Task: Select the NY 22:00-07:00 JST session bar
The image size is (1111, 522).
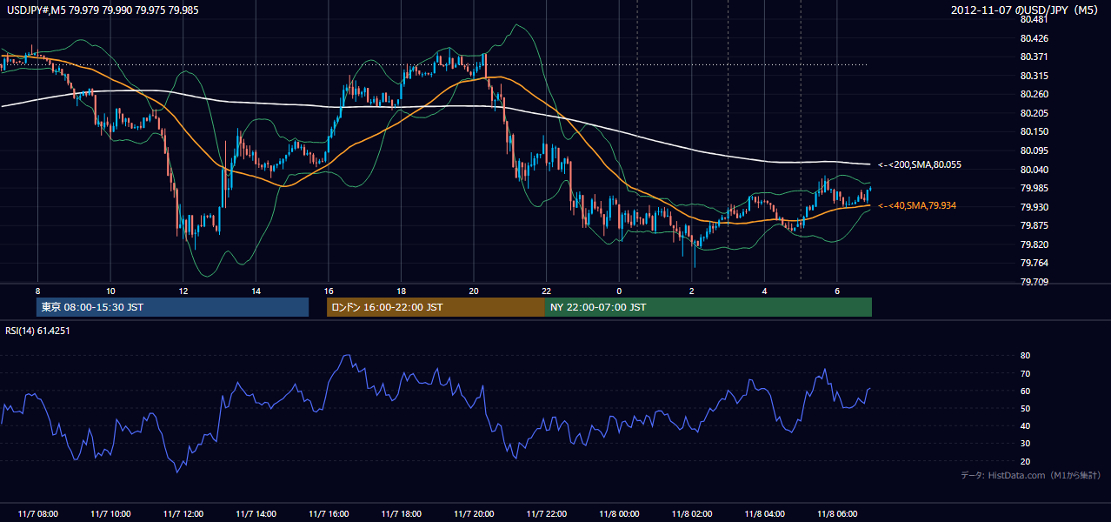Action: click(709, 307)
